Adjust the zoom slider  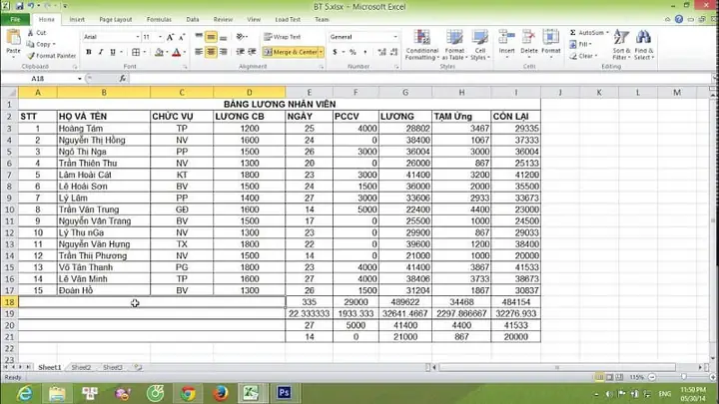683,377
